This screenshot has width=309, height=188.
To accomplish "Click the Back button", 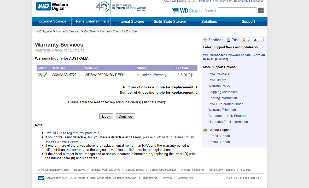I will [106, 116].
